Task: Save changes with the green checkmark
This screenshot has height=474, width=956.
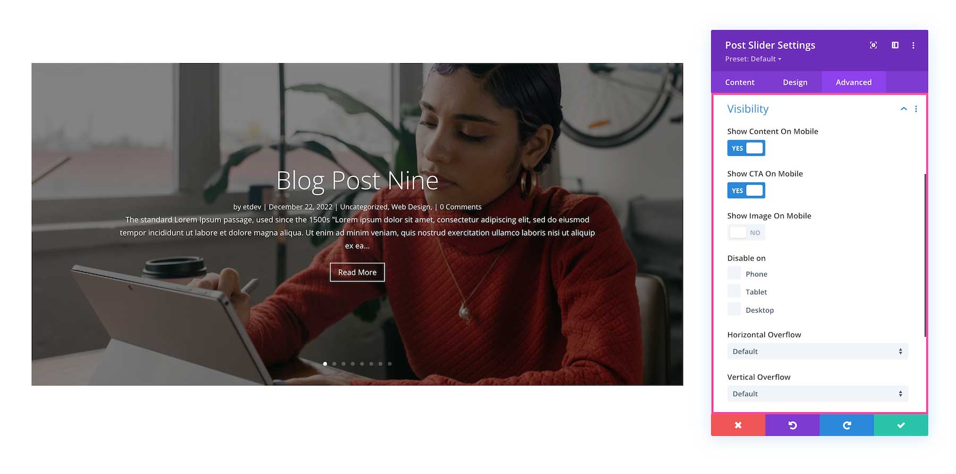Action: [x=901, y=425]
